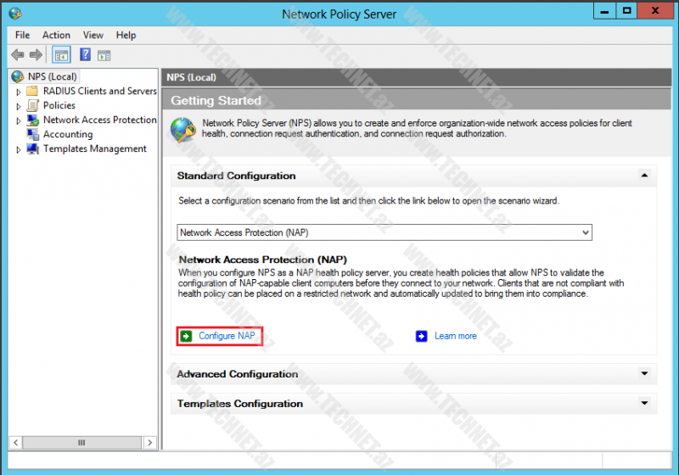Collapse the Standard Configuration section
The height and width of the screenshot is (475, 679).
(644, 176)
